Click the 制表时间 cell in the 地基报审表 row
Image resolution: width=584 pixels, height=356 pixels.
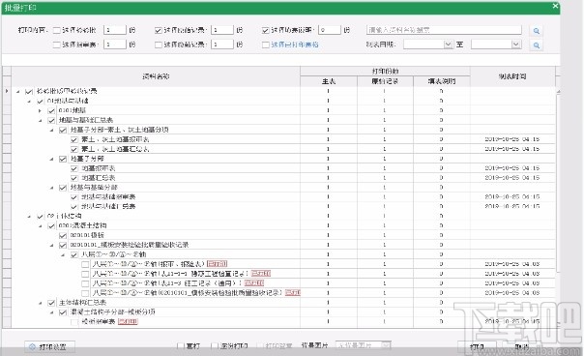tap(512, 168)
